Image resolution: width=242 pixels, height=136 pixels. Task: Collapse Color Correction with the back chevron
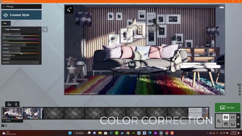tap(3, 29)
